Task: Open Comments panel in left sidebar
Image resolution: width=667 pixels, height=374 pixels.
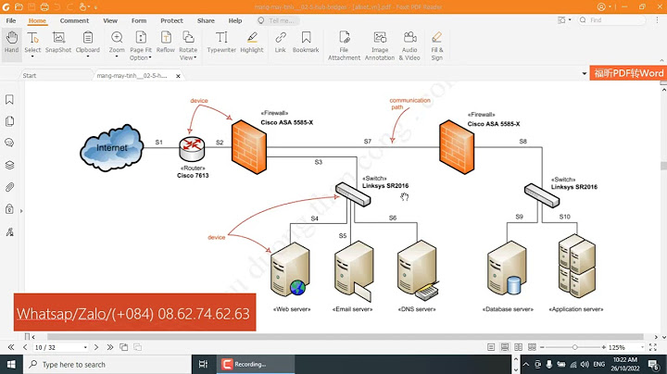Action: 9,143
